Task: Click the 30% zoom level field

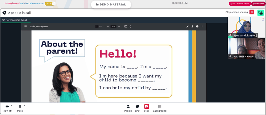Action: [114, 26]
